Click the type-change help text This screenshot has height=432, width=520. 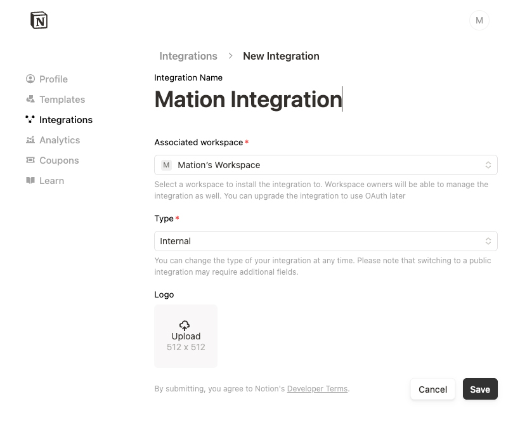(322, 266)
